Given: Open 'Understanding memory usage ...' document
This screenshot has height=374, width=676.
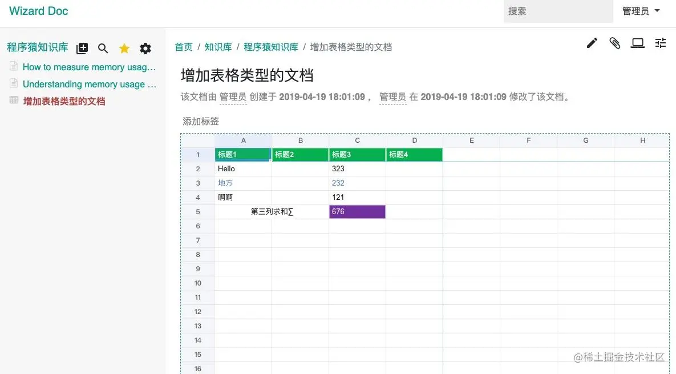Looking at the screenshot, I should coord(89,84).
